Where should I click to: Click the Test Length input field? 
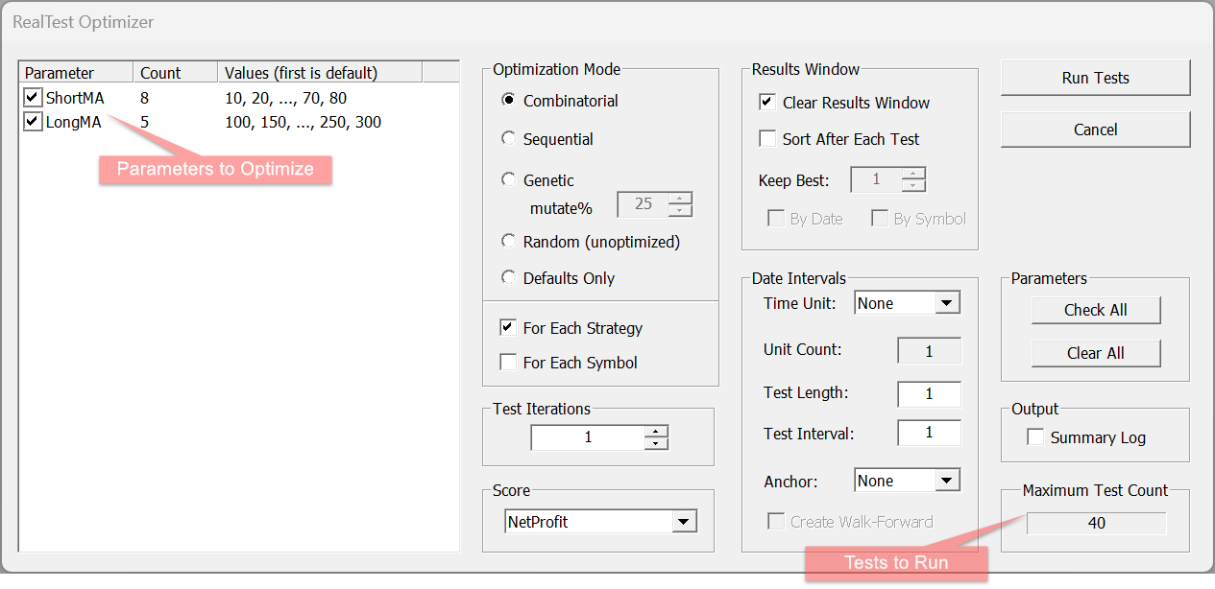[929, 393]
